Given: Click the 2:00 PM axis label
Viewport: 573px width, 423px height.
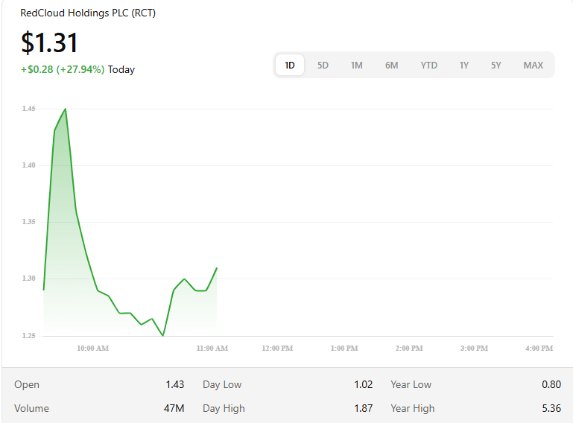Looking at the screenshot, I should 409,348.
